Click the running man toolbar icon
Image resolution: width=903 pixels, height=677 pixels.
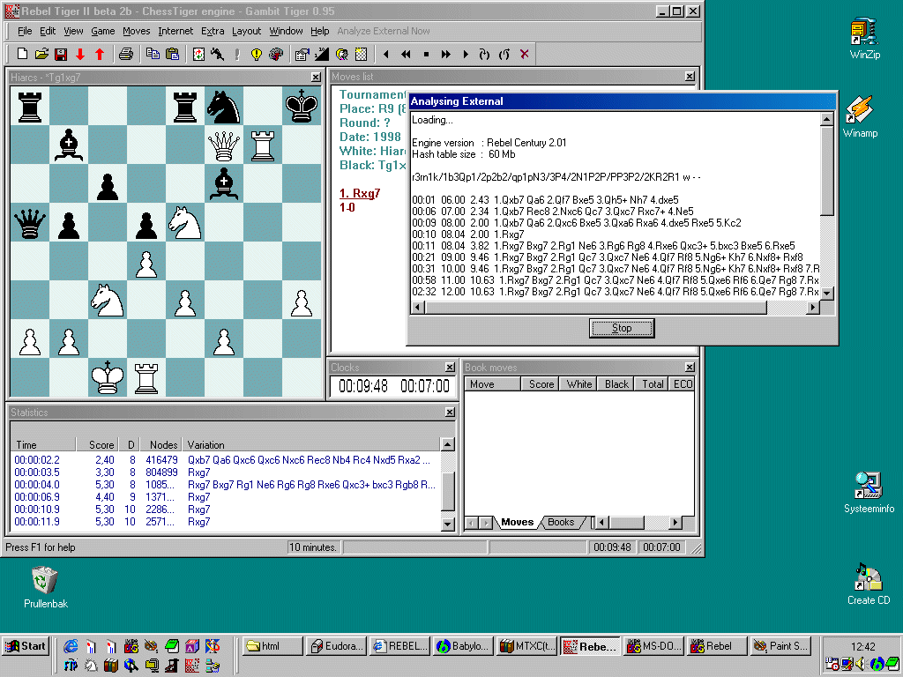218,54
